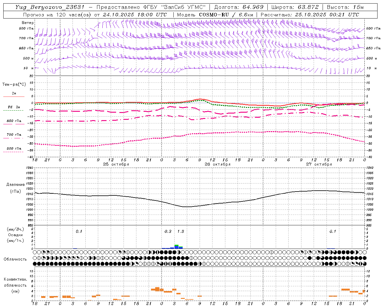Click the Конвективн. label

[15, 279]
